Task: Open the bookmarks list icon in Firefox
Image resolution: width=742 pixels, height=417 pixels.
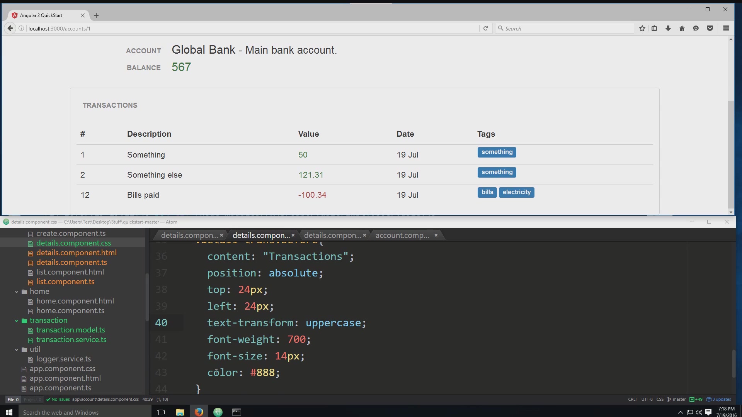Action: click(654, 28)
